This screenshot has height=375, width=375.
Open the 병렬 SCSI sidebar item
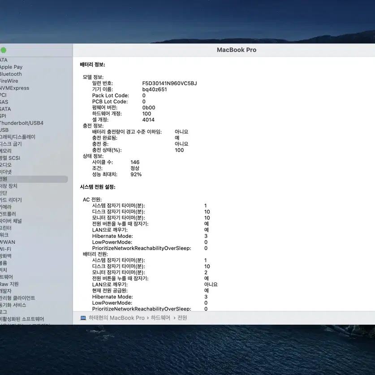(10, 158)
